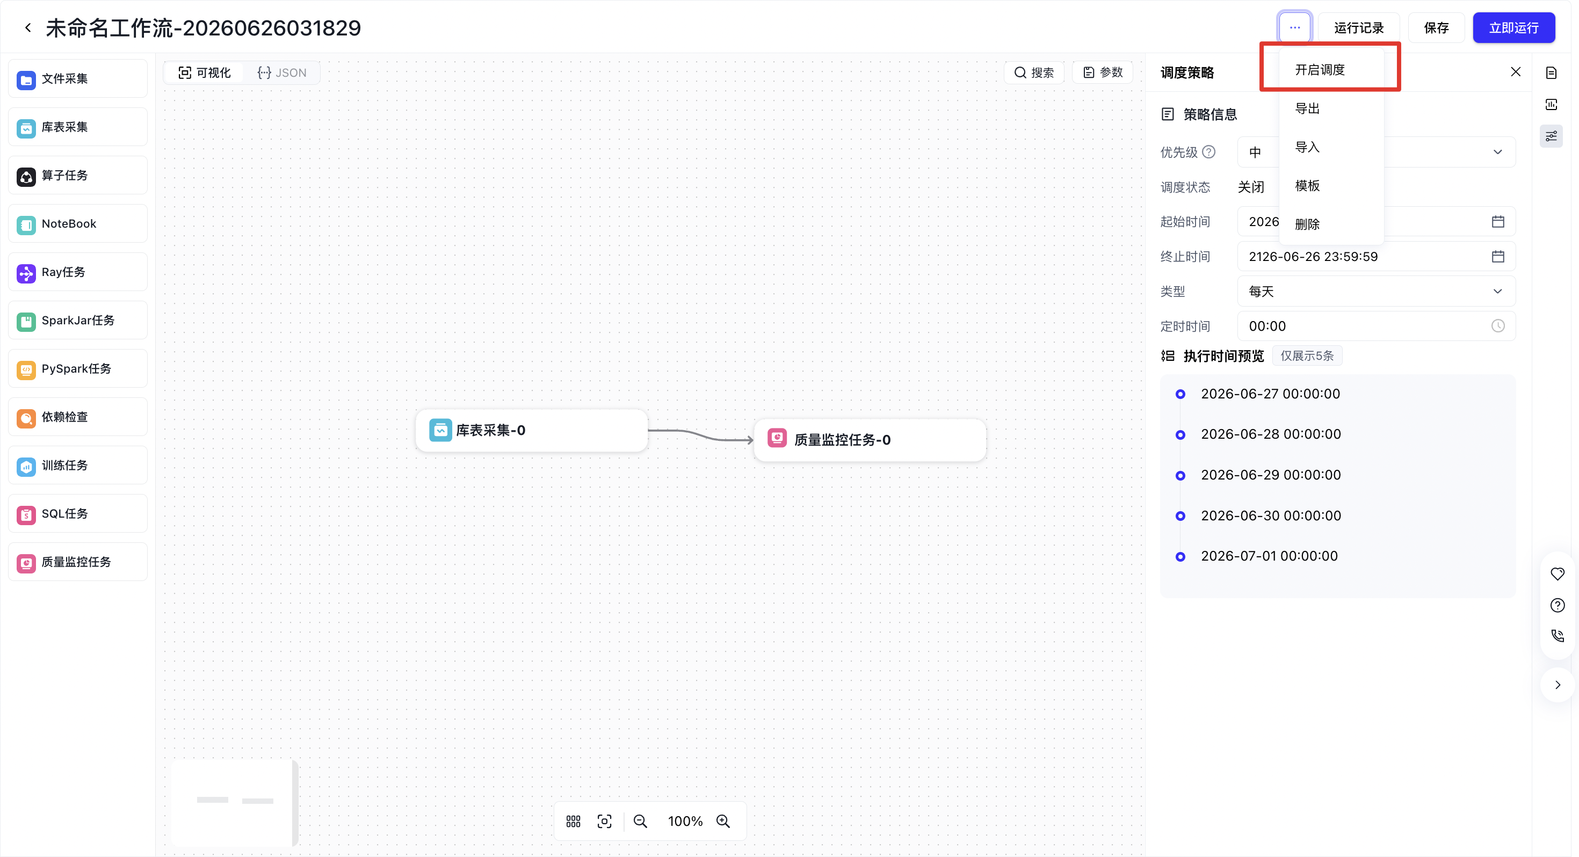Switch to the 可视化 view tab
Image resolution: width=1579 pixels, height=857 pixels.
[x=205, y=73]
